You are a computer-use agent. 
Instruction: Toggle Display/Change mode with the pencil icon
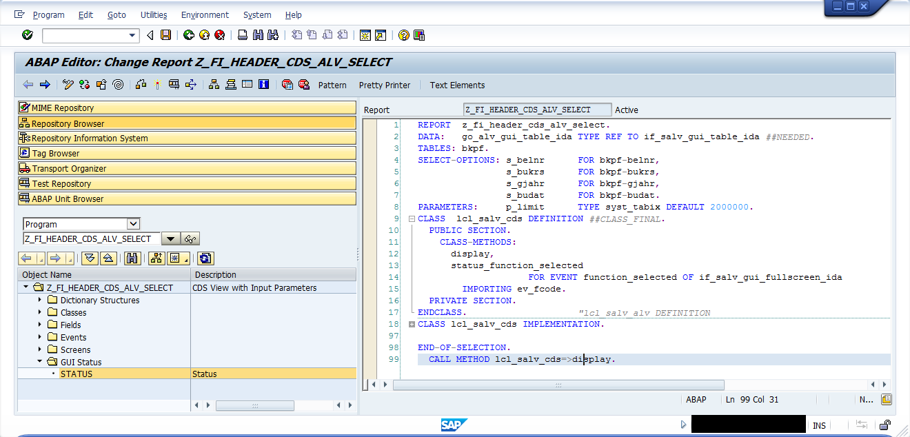click(x=68, y=85)
